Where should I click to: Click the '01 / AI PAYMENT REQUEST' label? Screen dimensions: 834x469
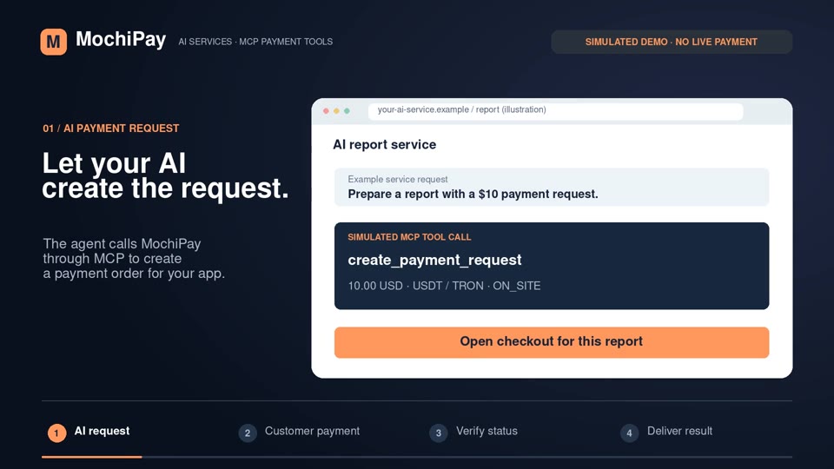(111, 129)
